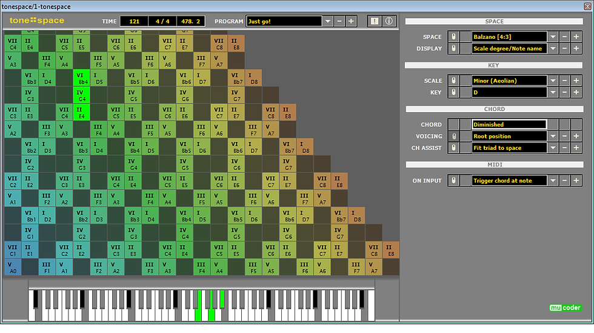Click the Root position voicing field
This screenshot has height=333, width=594.
(509, 136)
